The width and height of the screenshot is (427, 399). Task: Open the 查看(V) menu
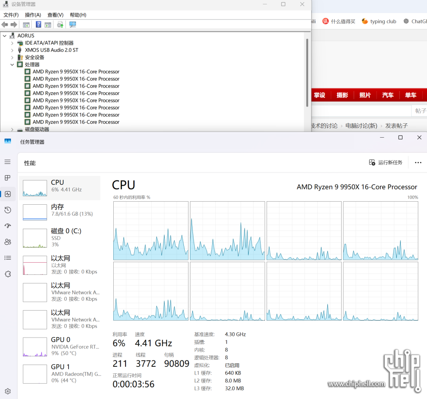click(55, 15)
